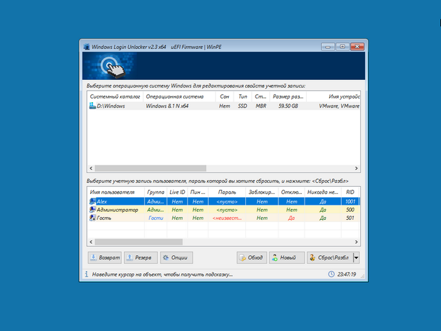Click the clock icon in status bar
441x331 pixels.
tap(331, 274)
